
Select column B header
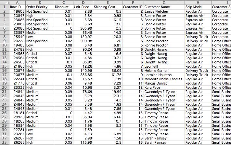pyautogui.click(x=40, y=3)
